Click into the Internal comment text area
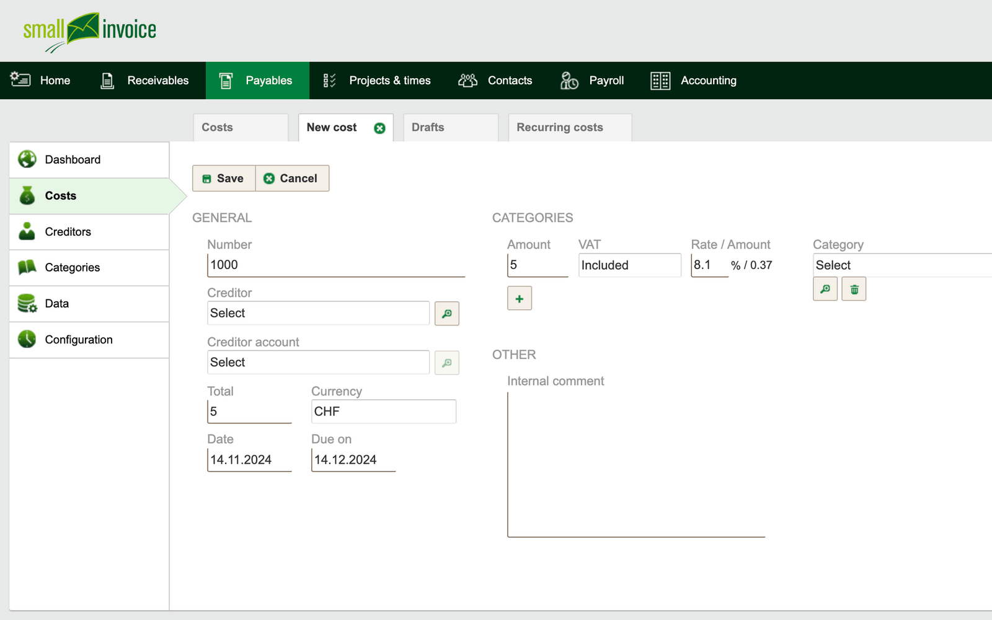Viewport: 992px width, 620px height. point(635,464)
